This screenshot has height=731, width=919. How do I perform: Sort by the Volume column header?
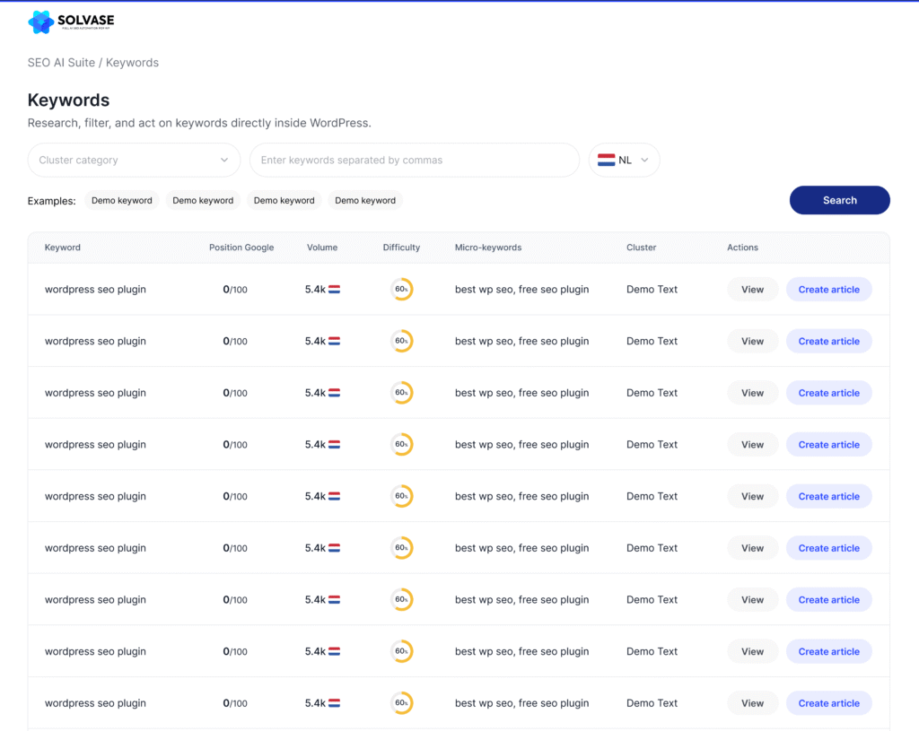[322, 248]
